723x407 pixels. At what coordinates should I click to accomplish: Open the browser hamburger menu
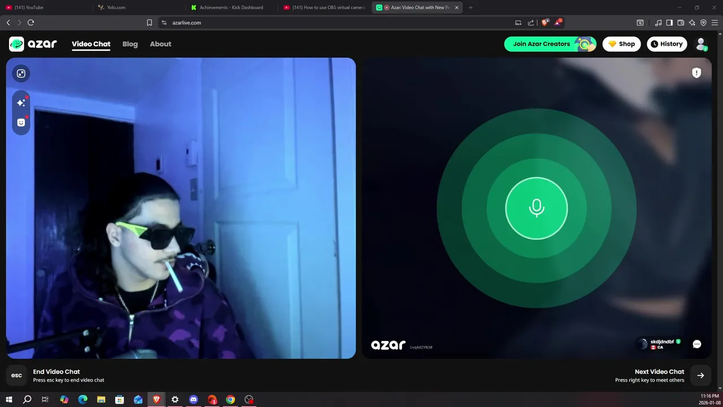[715, 23]
